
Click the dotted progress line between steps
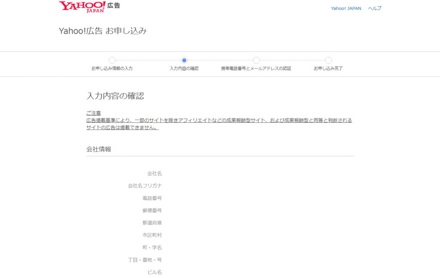click(x=148, y=60)
